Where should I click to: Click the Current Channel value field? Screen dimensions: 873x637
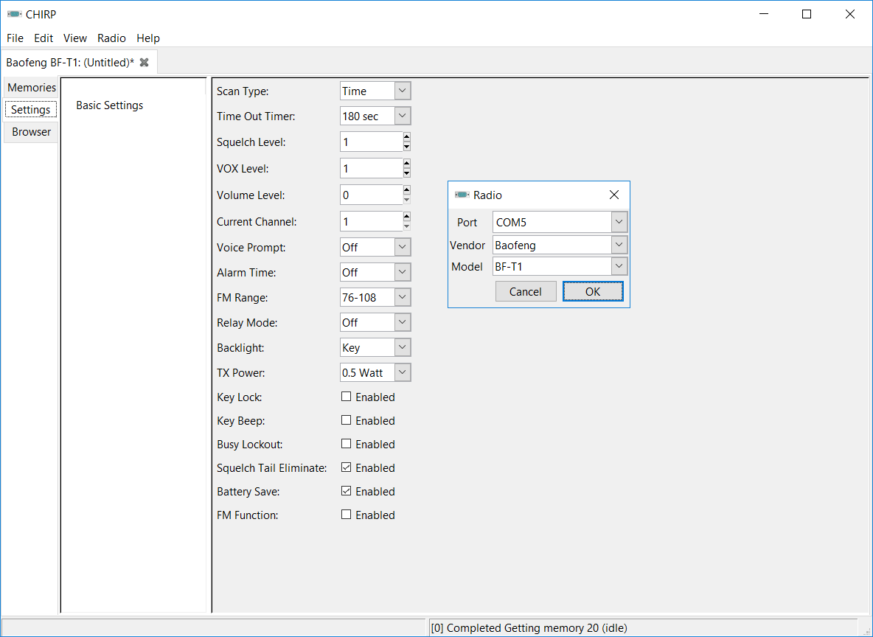point(372,222)
